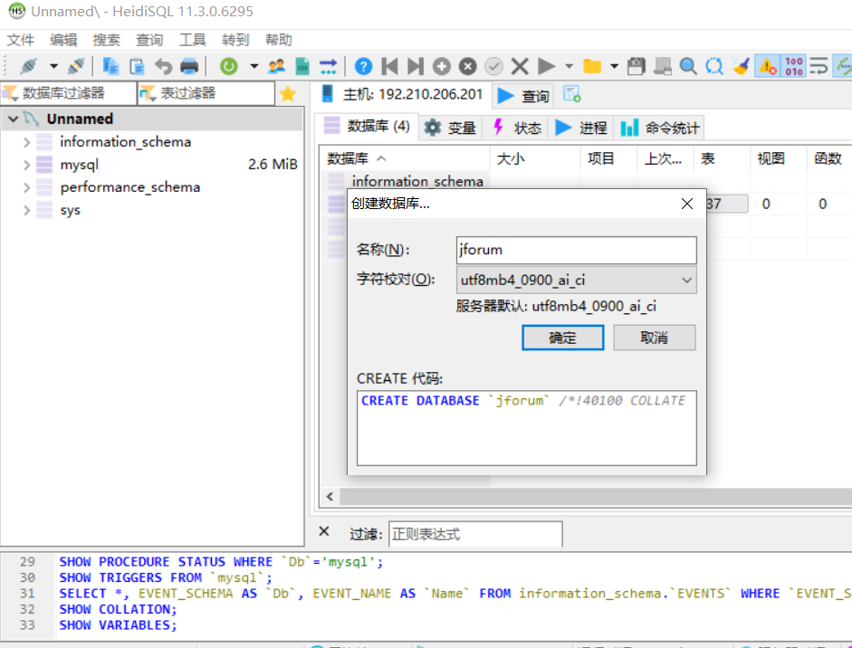Click the session manager connect icon
This screenshot has width=852, height=648.
click(28, 66)
